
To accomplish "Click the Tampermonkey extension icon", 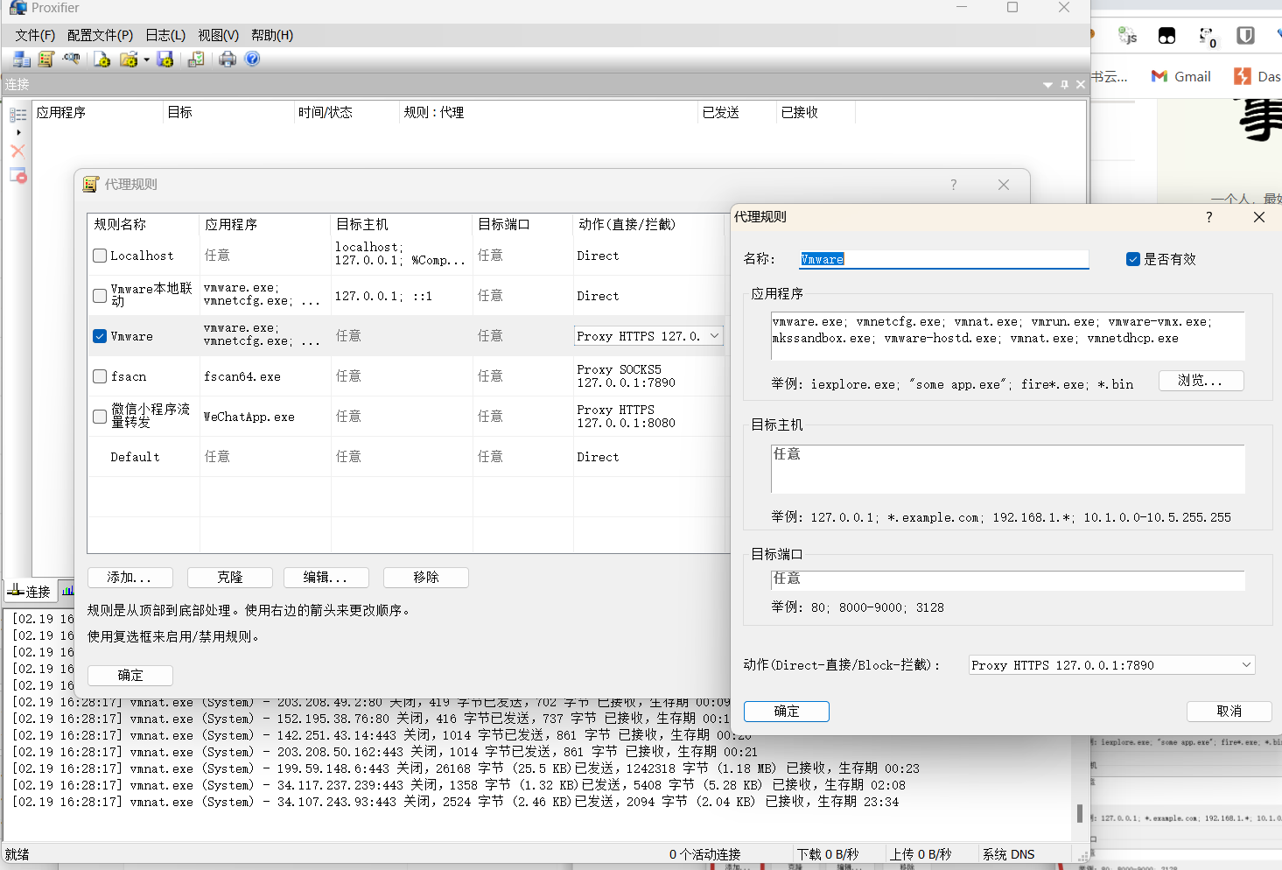I will click(1166, 36).
